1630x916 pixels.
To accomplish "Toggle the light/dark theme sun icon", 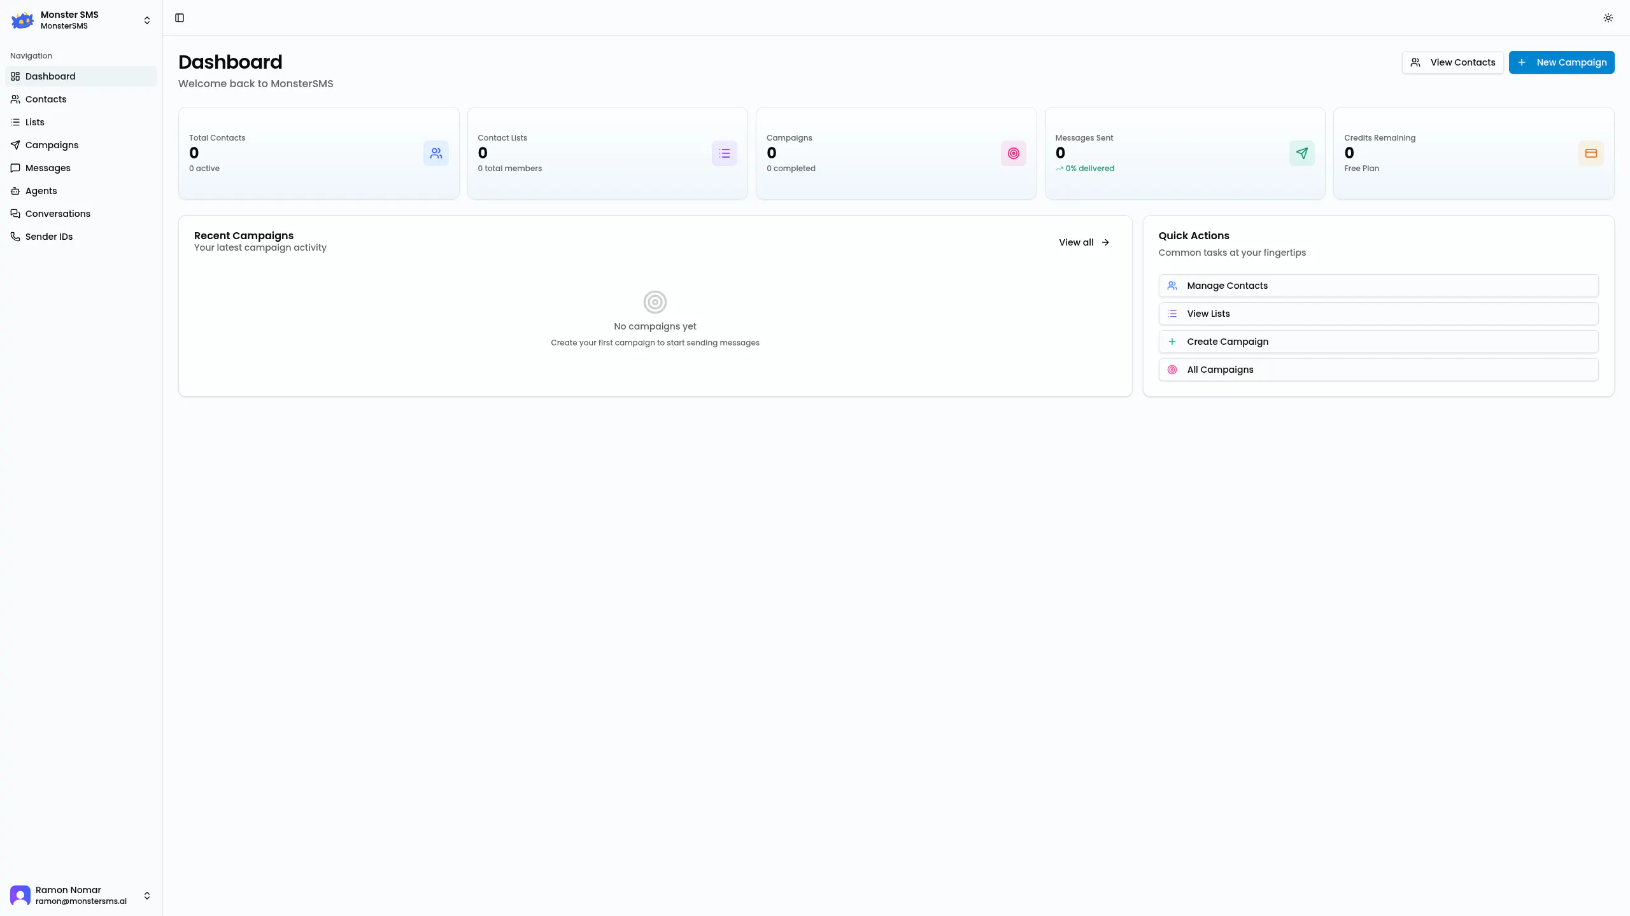I will click(x=1608, y=18).
